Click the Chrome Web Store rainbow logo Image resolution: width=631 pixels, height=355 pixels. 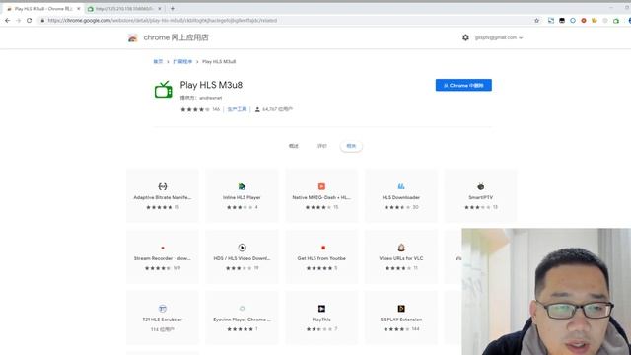tap(132, 38)
